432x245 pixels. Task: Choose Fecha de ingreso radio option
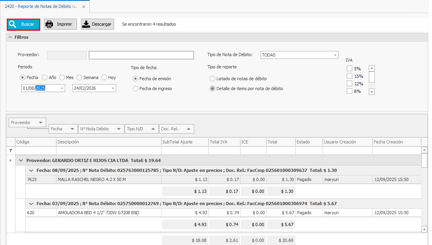tap(135, 89)
